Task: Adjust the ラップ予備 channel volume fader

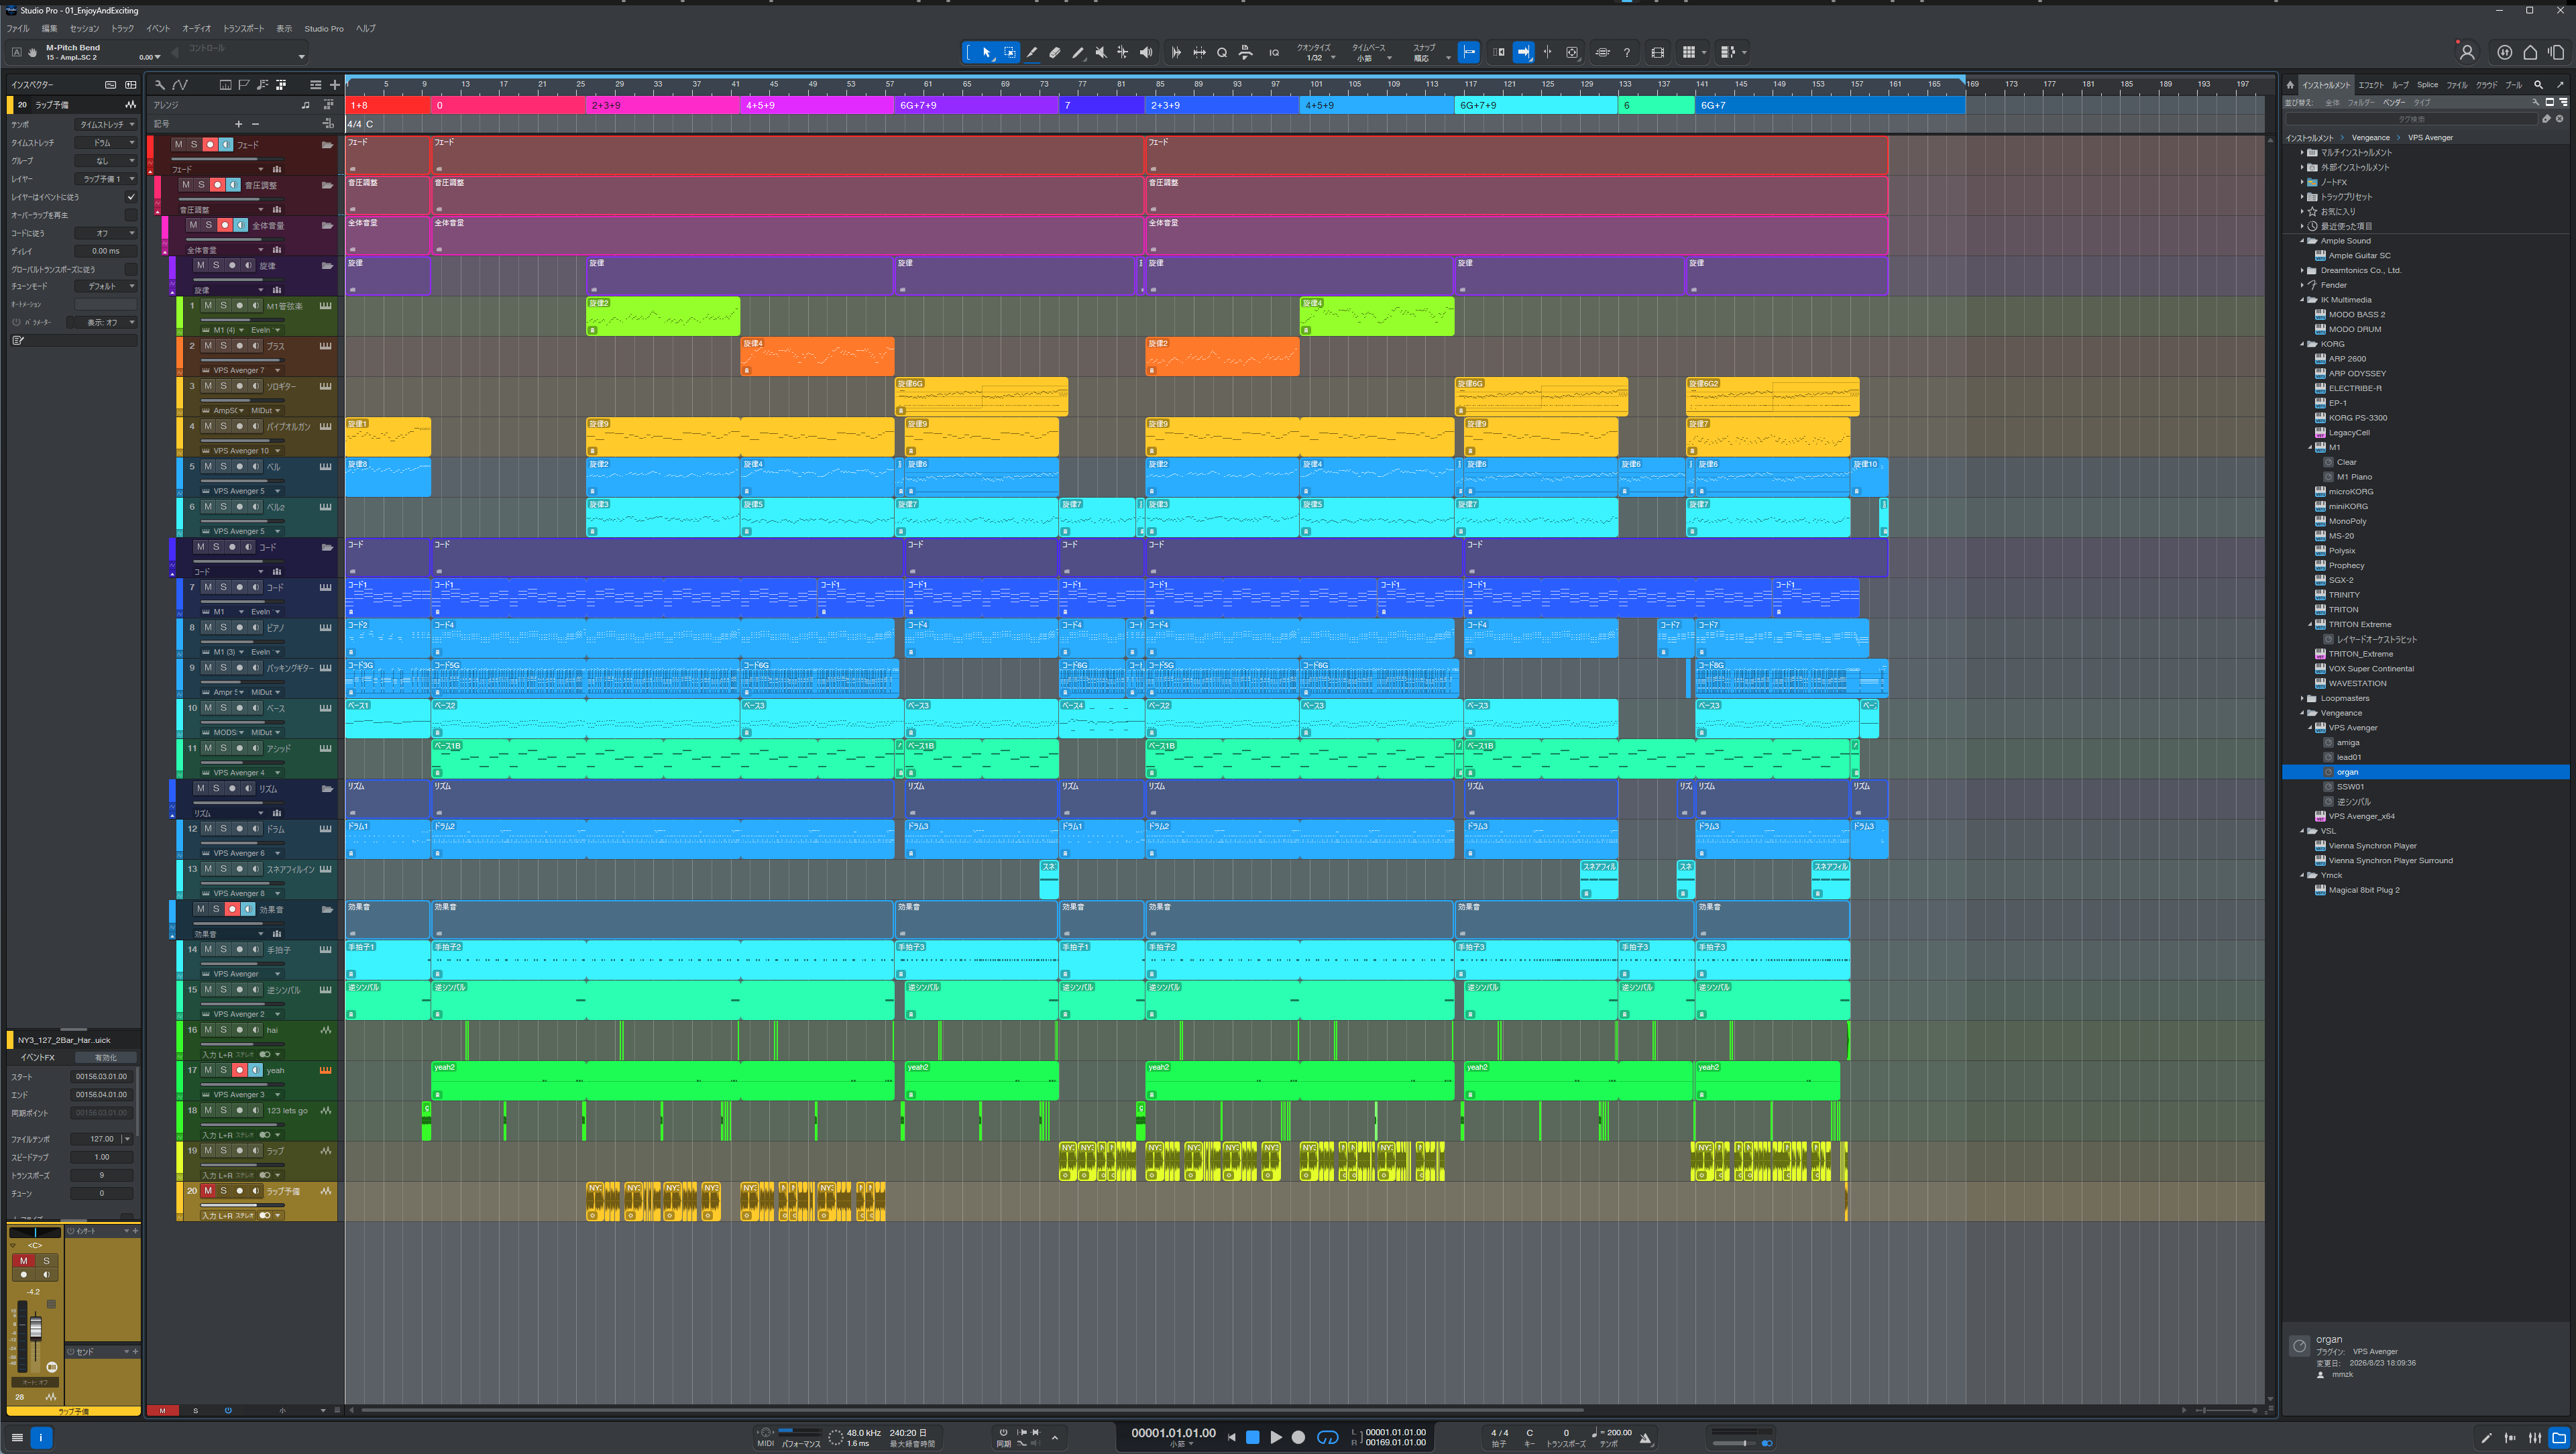Action: pyautogui.click(x=36, y=1327)
